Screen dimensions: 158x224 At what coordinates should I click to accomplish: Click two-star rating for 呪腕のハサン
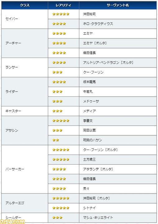pyautogui.click(x=56, y=140)
